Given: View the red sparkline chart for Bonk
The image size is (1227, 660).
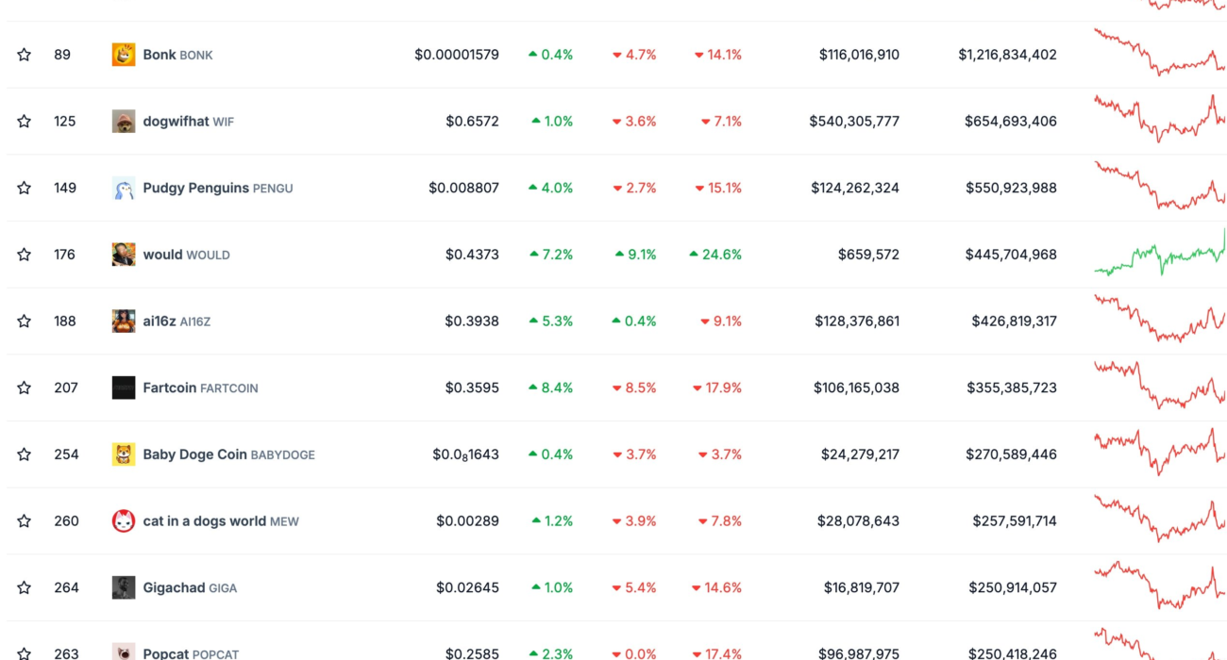Looking at the screenshot, I should [1159, 54].
